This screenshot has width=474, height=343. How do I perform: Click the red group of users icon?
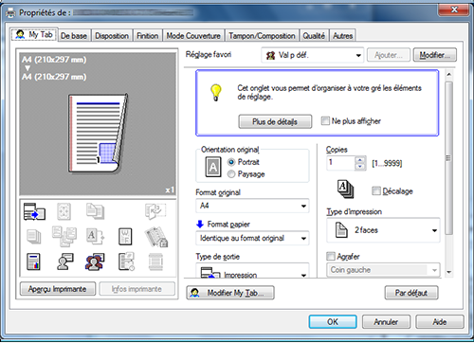pos(95,262)
